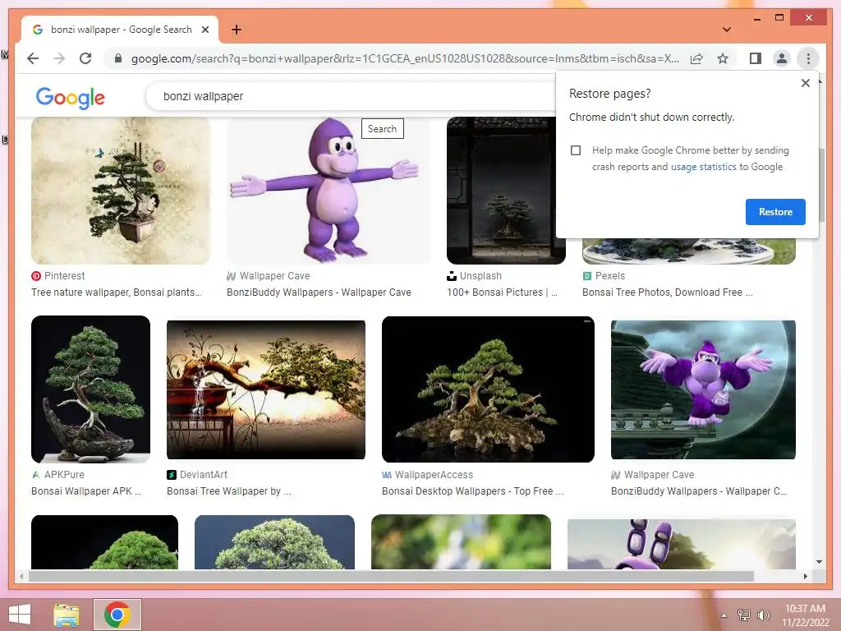841x631 pixels.
Task: Share this page icon in address bar
Action: pos(696,58)
